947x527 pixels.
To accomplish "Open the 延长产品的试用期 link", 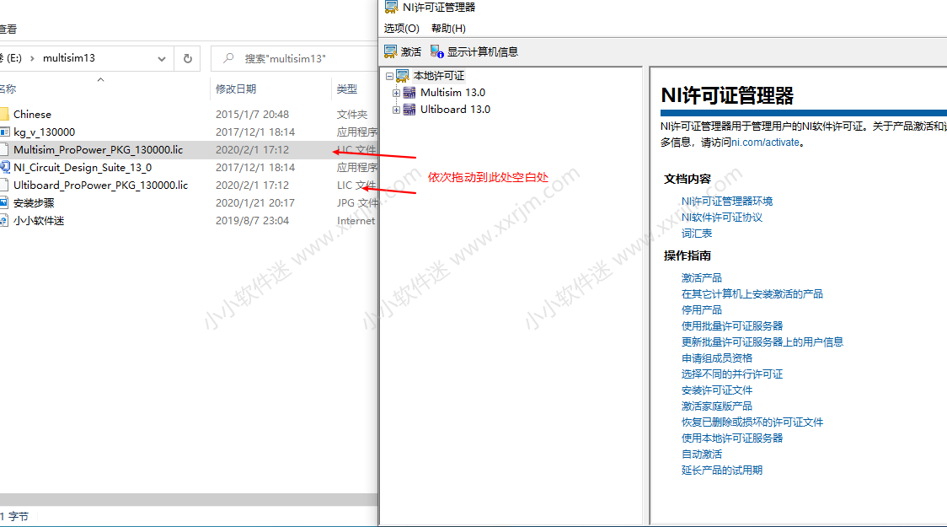I will coord(722,471).
